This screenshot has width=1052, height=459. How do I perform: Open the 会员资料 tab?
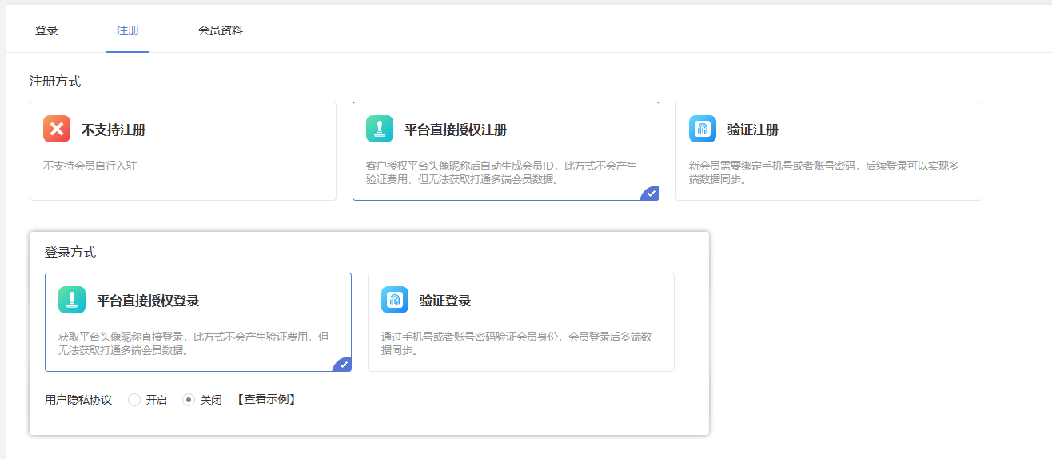pos(221,30)
